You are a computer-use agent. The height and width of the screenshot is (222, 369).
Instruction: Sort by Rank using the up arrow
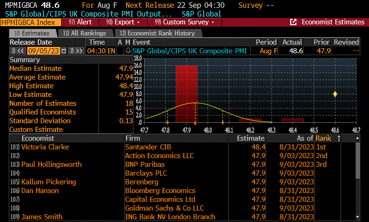(339, 138)
